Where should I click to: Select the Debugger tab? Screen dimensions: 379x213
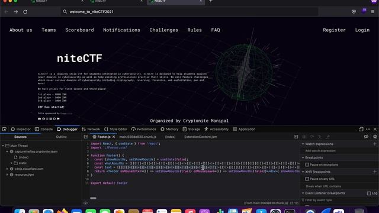point(67,129)
